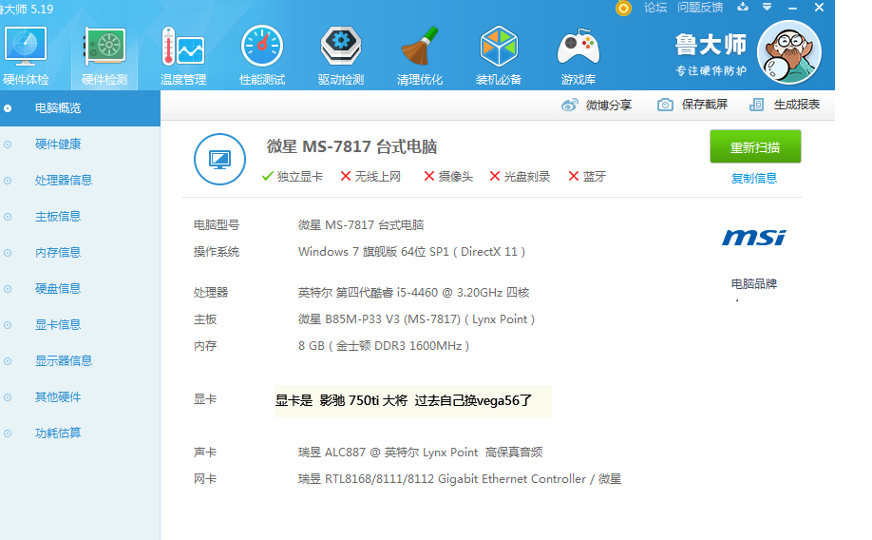The width and height of the screenshot is (872, 540).
Task: Click the heading 微星 MS-7817 台式电脑
Action: (x=351, y=147)
